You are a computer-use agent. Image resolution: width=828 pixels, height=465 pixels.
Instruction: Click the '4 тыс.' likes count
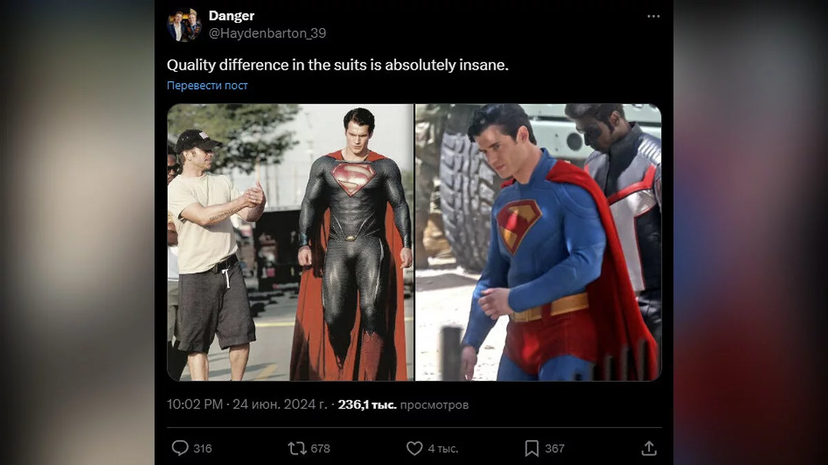(x=443, y=448)
